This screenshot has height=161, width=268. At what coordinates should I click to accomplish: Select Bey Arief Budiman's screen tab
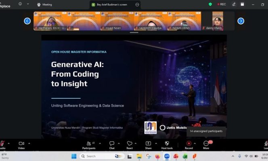pos(112,4)
